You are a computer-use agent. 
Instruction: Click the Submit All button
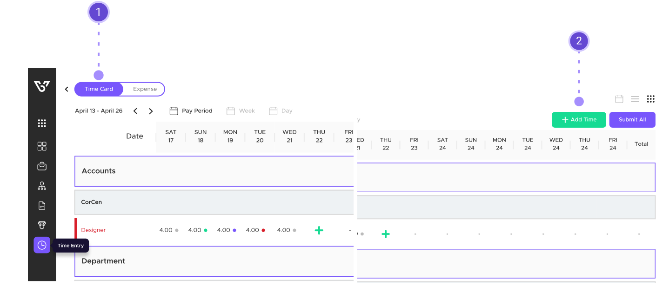point(632,120)
